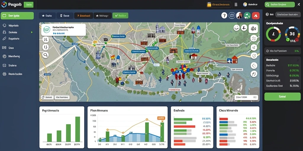This screenshot has height=151, width=303.
Task: Click the pencil icon in the left sidebar
Action: [4, 39]
